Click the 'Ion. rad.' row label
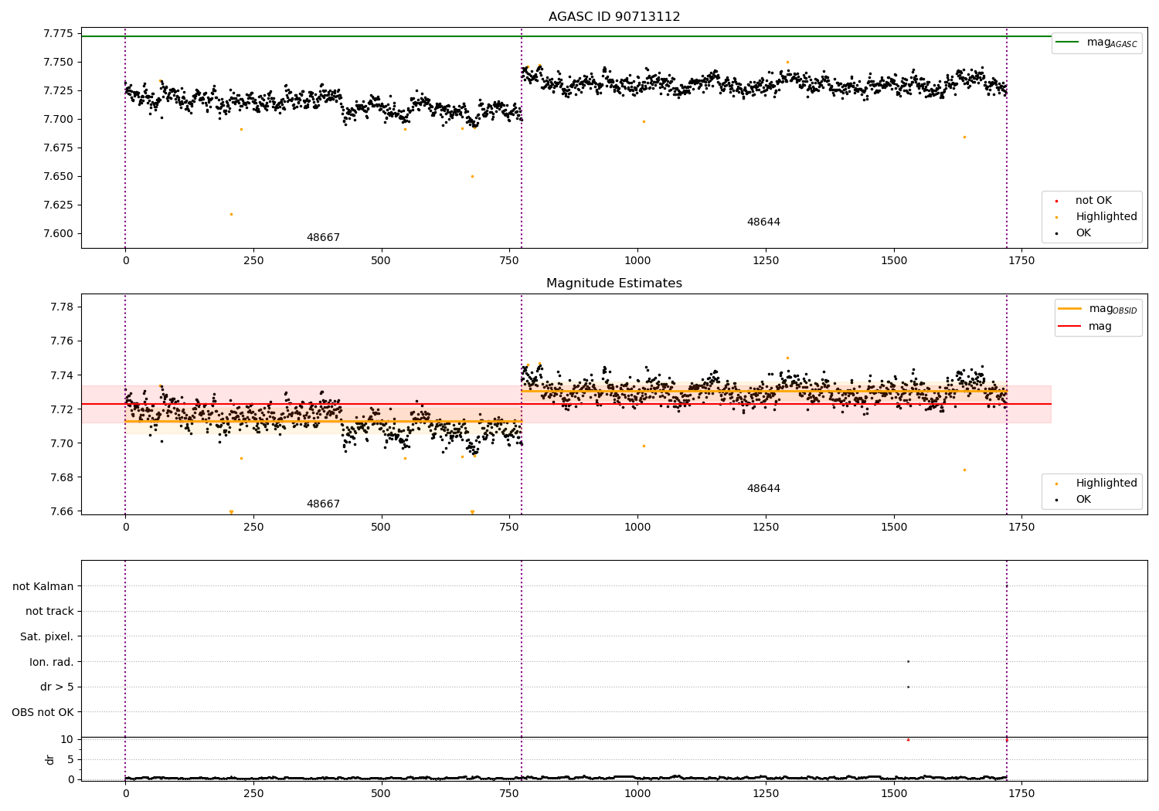 [52, 662]
